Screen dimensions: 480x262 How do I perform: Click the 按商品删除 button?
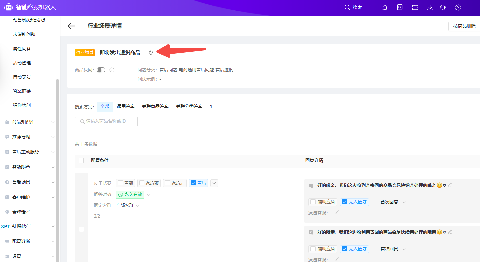pos(464,26)
